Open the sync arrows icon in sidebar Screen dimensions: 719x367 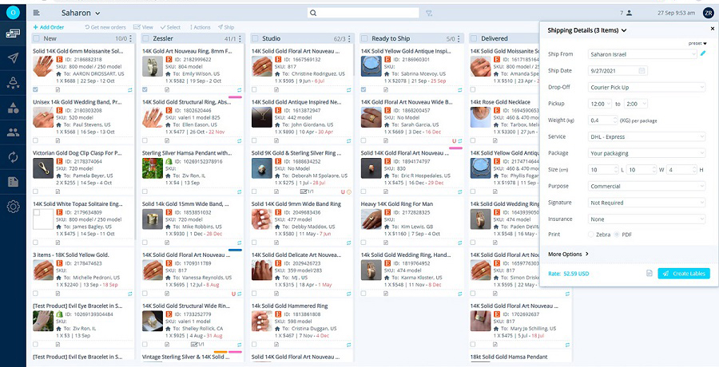pyautogui.click(x=13, y=156)
